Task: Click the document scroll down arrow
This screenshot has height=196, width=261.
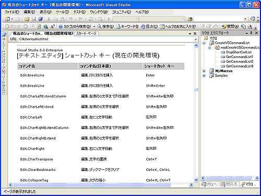Action: [196, 180]
